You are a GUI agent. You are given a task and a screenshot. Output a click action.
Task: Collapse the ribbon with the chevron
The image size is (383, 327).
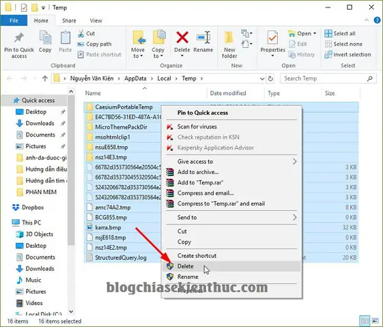pyautogui.click(x=367, y=20)
